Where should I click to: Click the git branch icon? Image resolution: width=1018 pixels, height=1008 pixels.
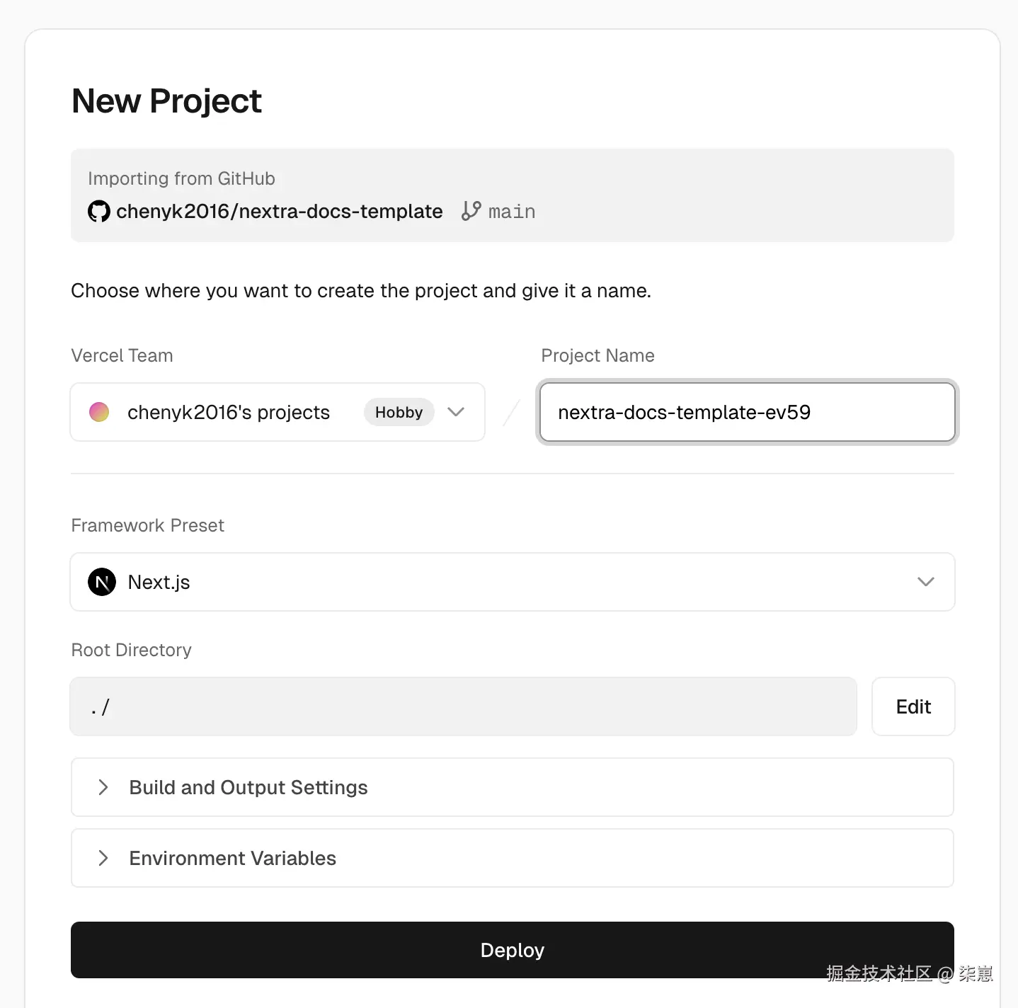(471, 211)
